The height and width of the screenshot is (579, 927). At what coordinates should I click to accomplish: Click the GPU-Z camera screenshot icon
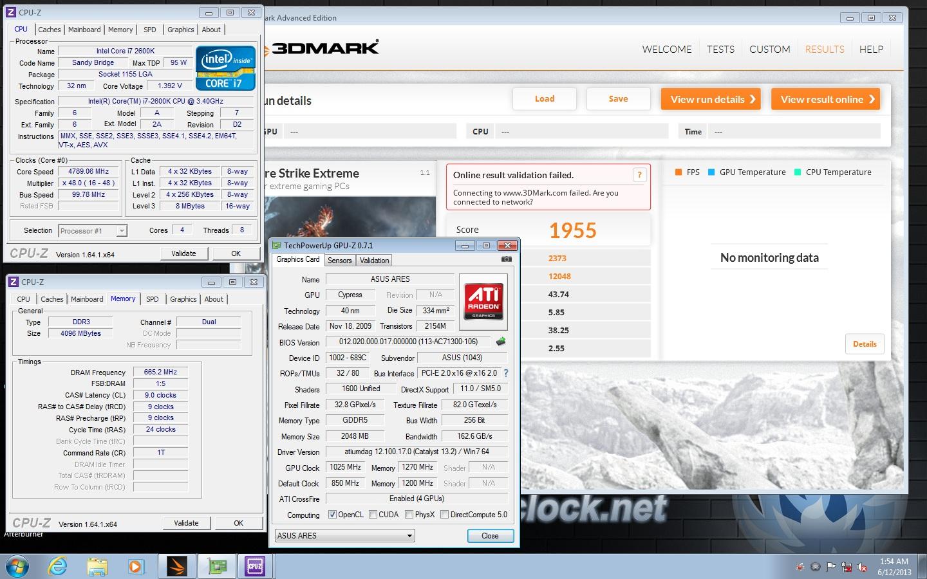pos(507,259)
